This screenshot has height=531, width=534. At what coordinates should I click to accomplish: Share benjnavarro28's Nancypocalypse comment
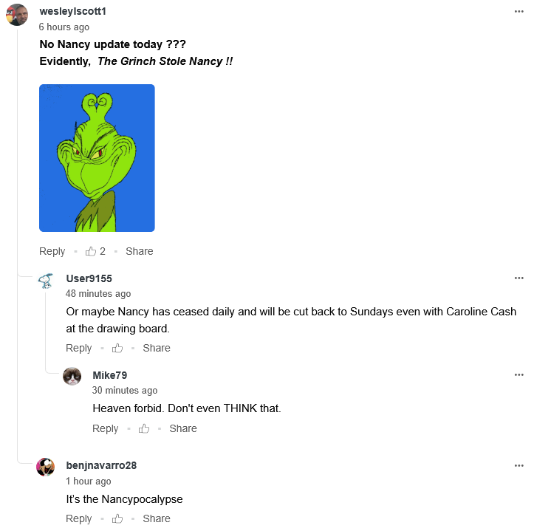[157, 518]
